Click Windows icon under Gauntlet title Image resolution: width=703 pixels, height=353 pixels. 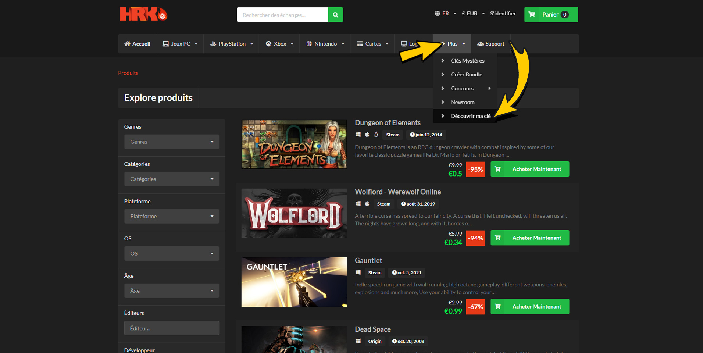click(358, 272)
